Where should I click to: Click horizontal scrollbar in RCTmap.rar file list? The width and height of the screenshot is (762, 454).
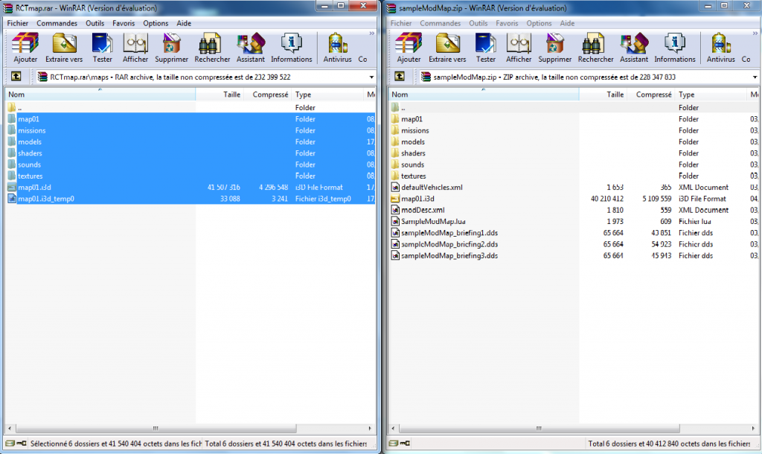[156, 428]
